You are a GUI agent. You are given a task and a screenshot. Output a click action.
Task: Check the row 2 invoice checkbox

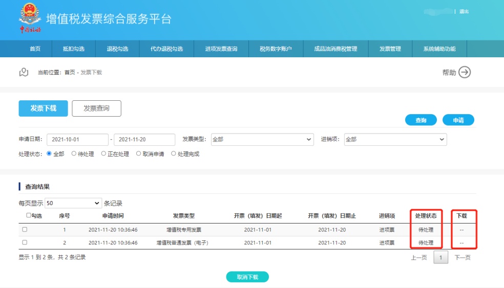pos(25,242)
